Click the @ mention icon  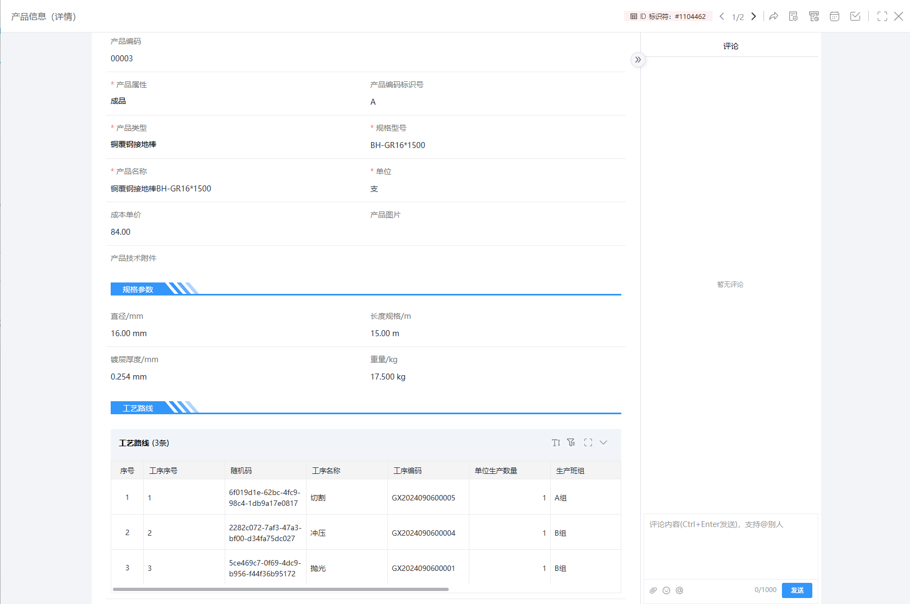(679, 590)
